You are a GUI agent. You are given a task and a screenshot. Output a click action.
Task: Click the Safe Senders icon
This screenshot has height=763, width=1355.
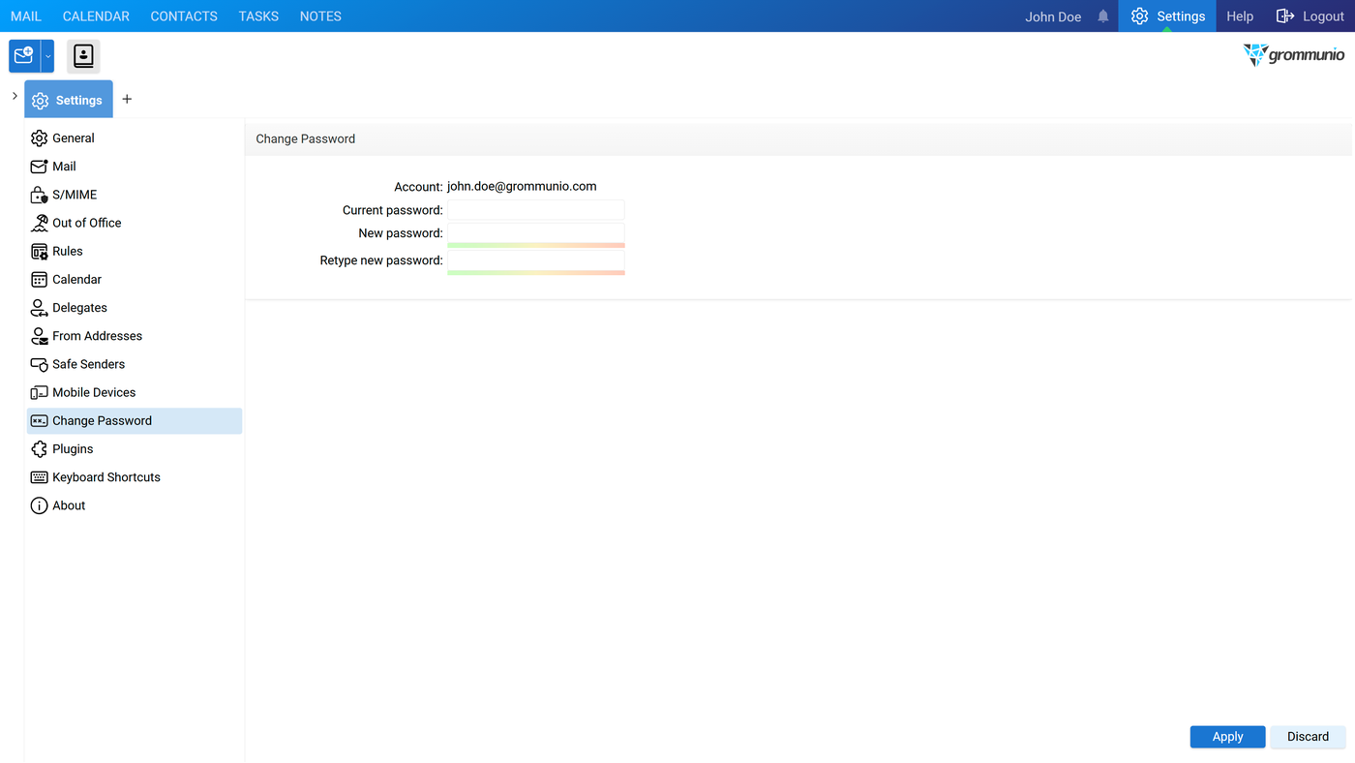(39, 364)
